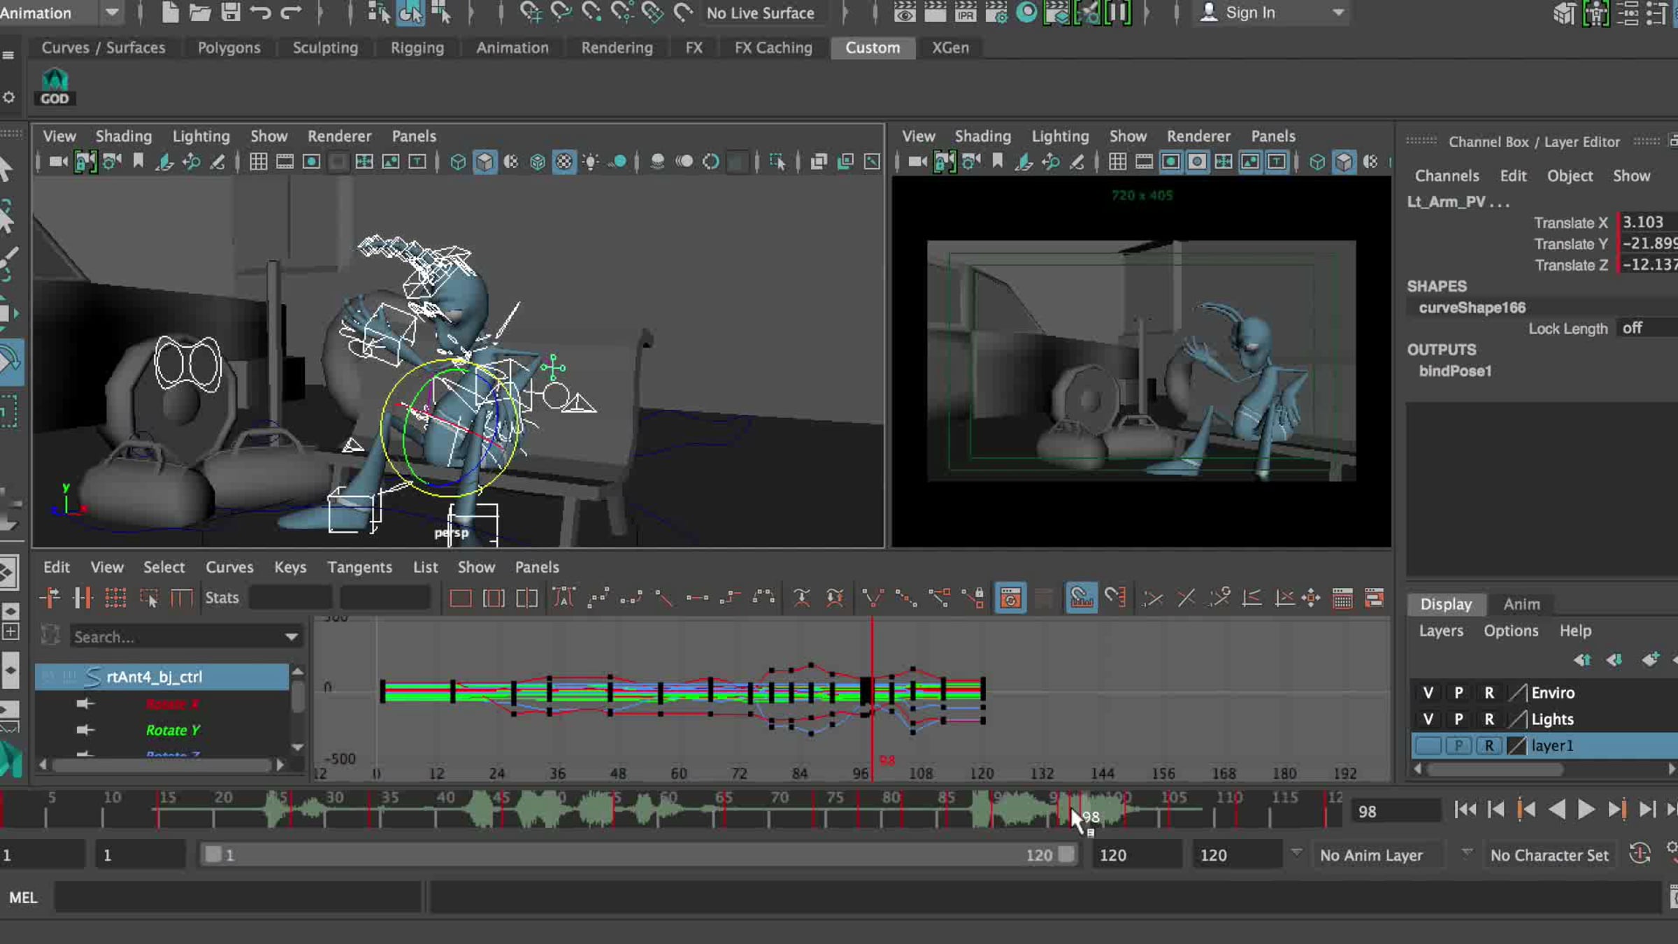Click the undo arrow icon

click(x=260, y=12)
